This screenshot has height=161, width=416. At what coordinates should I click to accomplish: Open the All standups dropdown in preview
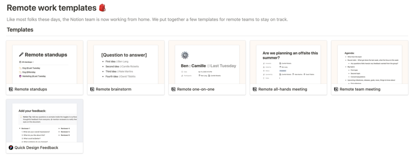tap(26, 62)
